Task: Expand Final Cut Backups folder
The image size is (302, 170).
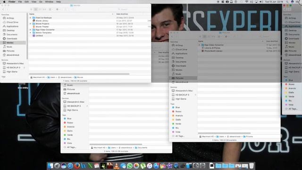Action: [30, 18]
